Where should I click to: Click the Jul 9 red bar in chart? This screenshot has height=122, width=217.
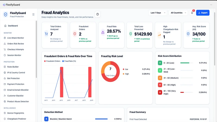(90, 82)
